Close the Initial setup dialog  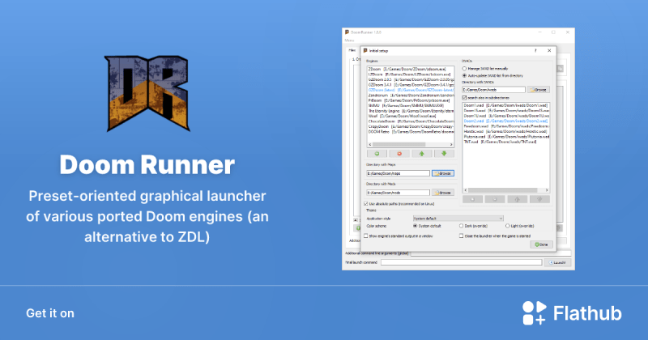(x=549, y=50)
